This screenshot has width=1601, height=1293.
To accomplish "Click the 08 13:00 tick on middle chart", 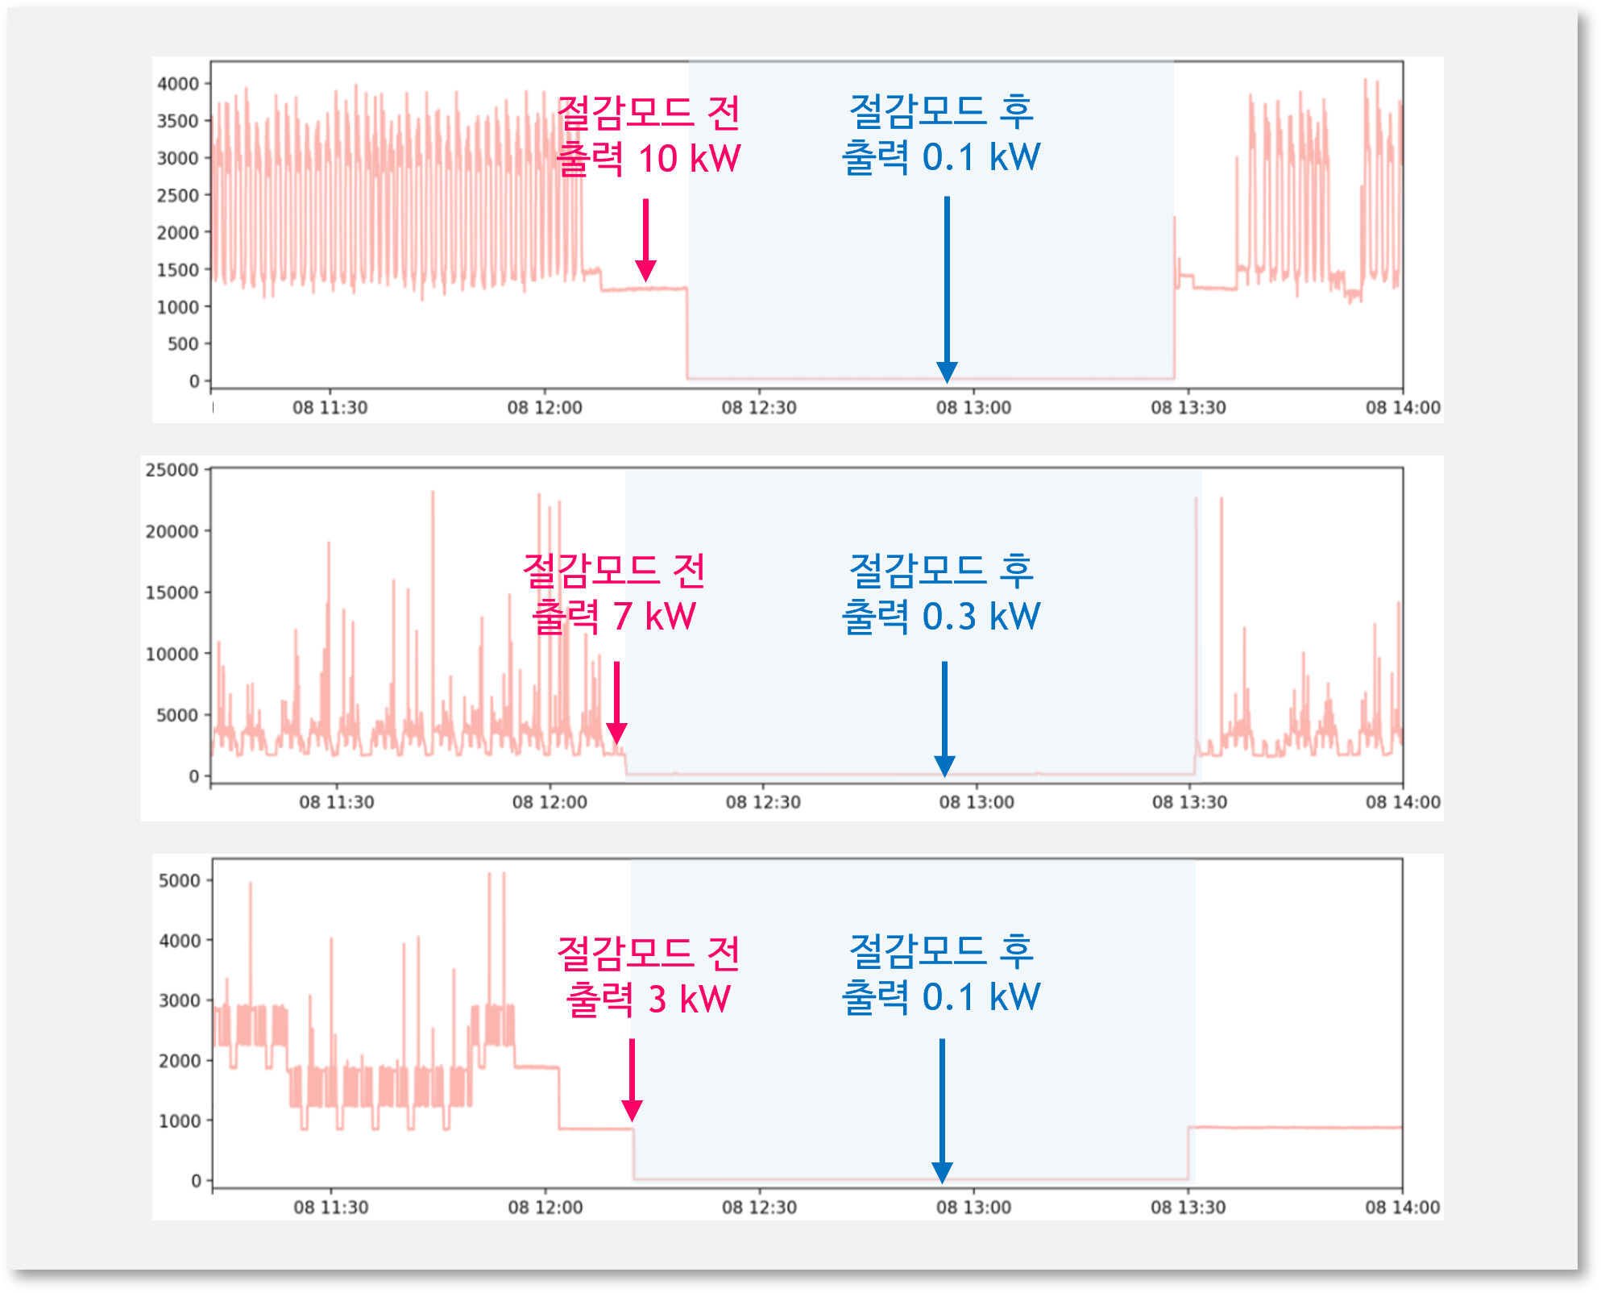I will (976, 803).
